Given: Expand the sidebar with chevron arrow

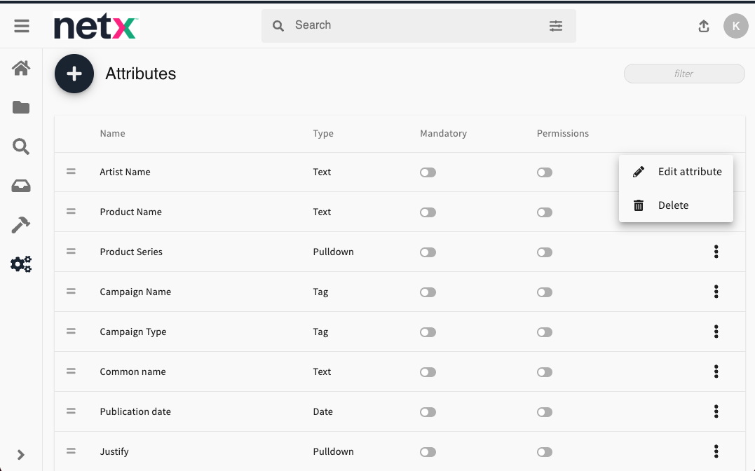Looking at the screenshot, I should pos(21,455).
